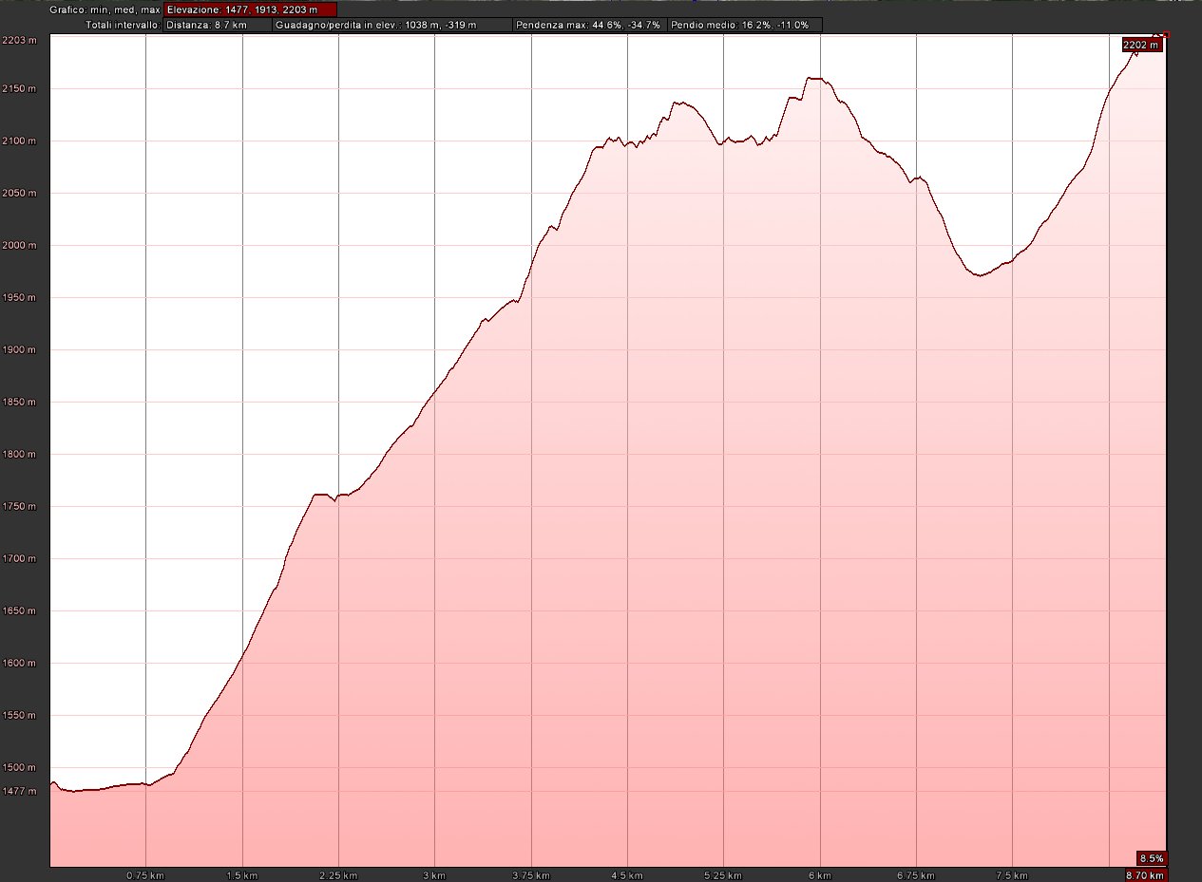Click the Grafico: min, med, max label
The height and width of the screenshot is (882, 1202).
coord(105,9)
